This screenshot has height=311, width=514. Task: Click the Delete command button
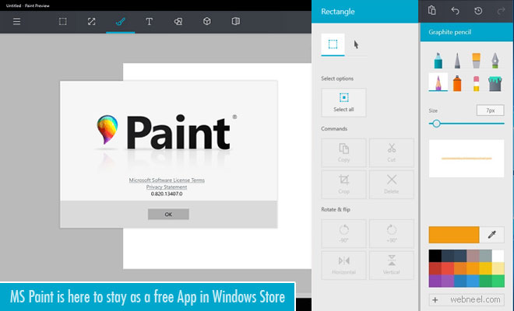[392, 184]
